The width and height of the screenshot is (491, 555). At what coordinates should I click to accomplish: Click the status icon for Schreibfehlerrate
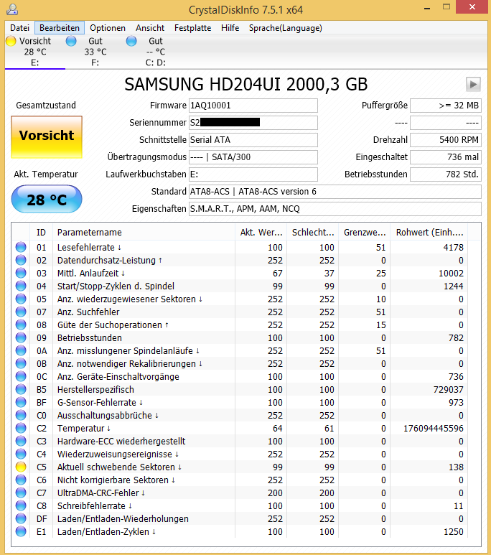click(21, 505)
